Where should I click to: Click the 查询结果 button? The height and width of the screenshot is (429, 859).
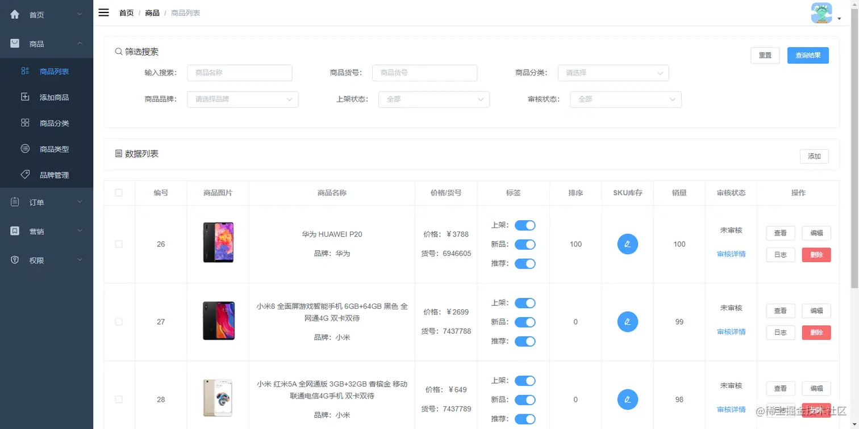808,55
